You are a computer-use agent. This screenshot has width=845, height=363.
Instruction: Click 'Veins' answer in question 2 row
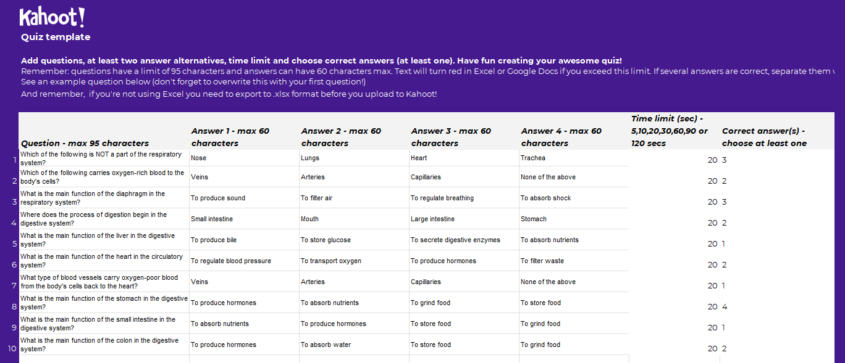[x=244, y=177]
